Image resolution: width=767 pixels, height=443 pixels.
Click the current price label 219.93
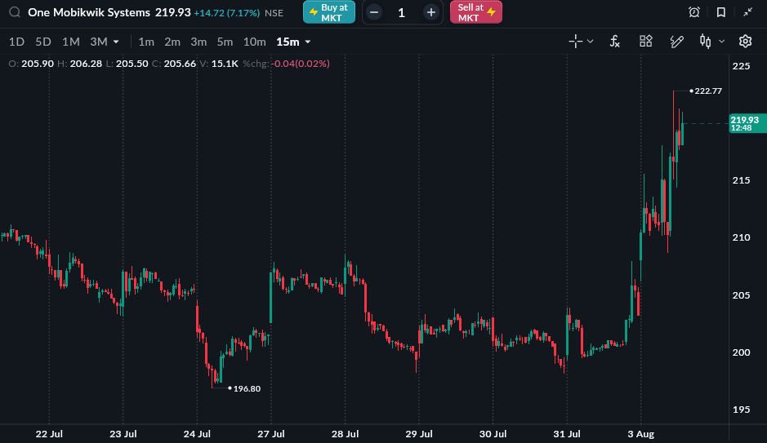(x=747, y=123)
